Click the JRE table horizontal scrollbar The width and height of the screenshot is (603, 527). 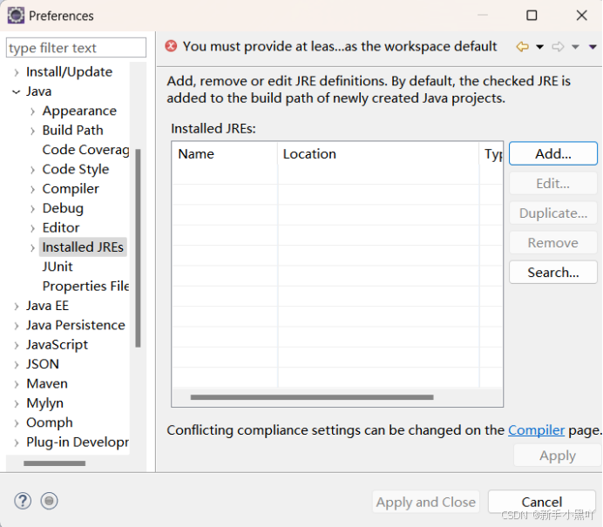point(312,397)
